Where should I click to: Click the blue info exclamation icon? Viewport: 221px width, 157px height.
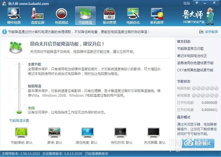tap(4, 32)
